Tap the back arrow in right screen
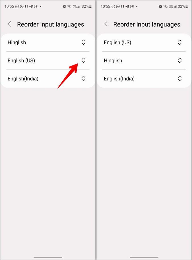The width and height of the screenshot is (192, 260). click(x=106, y=24)
